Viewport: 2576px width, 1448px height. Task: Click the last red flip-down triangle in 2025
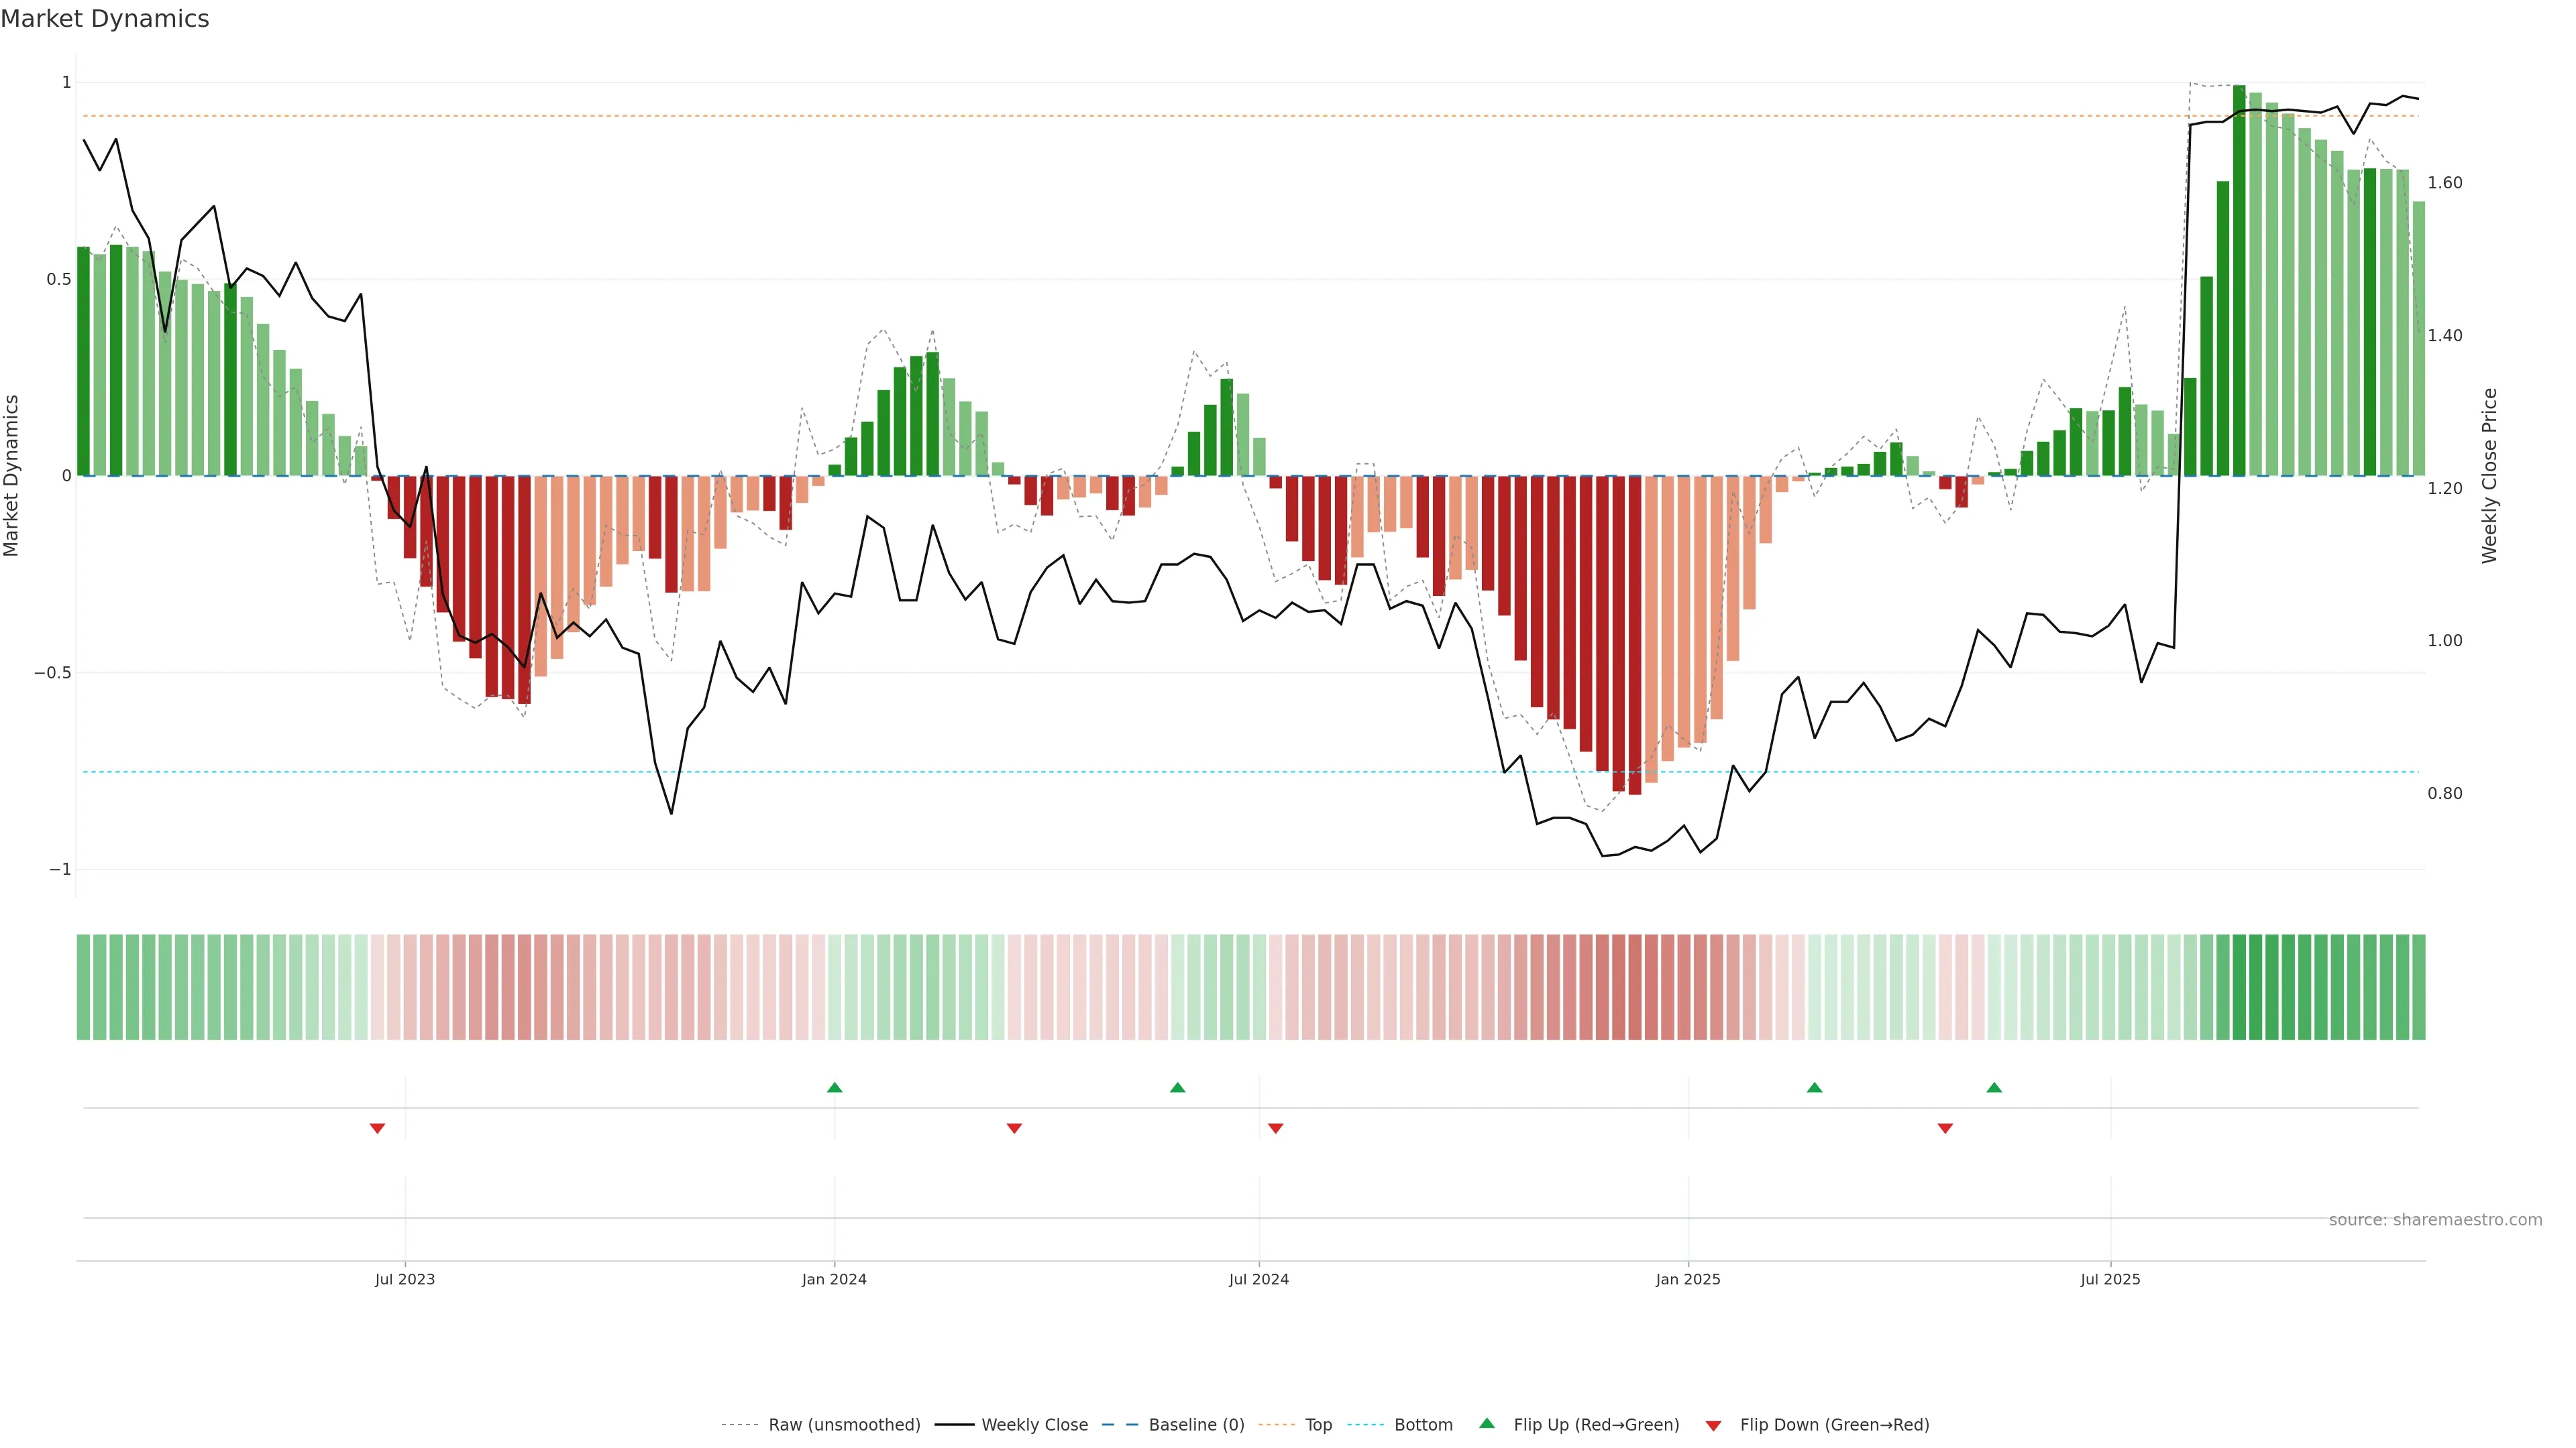point(1945,1128)
